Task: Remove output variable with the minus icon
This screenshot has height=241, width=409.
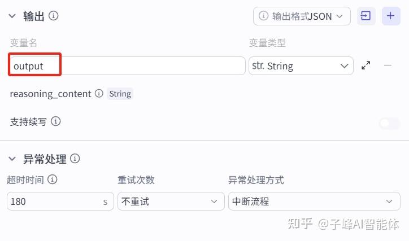Action: [x=388, y=65]
